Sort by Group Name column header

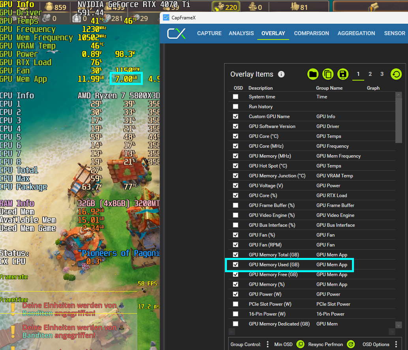pos(329,88)
